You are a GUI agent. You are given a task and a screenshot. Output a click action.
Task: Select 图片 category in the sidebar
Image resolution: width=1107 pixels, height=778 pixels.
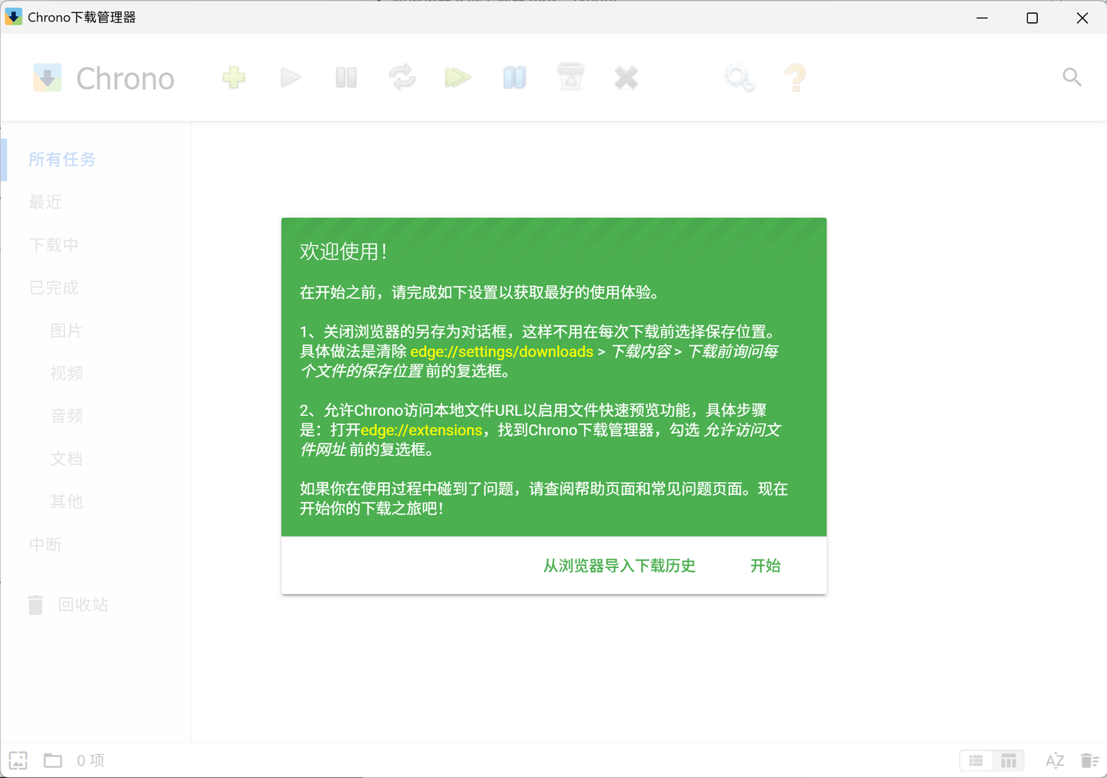tap(66, 331)
